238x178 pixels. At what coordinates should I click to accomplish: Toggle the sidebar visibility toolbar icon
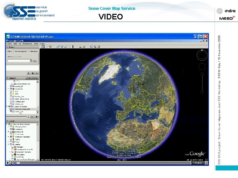pyautogui.click(x=43, y=47)
